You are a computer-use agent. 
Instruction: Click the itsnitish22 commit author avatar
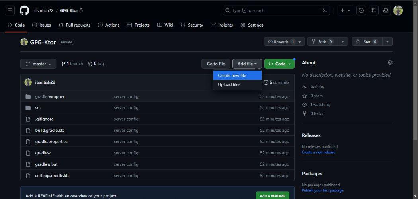point(28,82)
